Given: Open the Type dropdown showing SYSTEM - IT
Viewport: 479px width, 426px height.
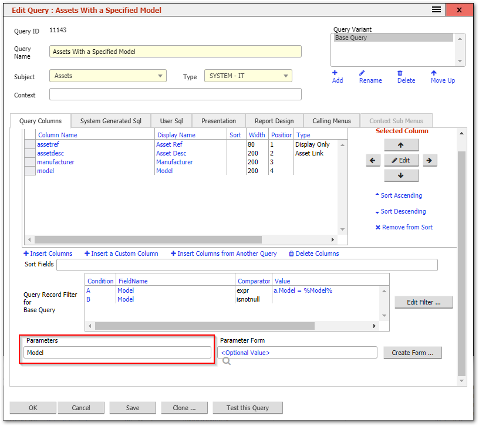Looking at the screenshot, I should tap(286, 76).
